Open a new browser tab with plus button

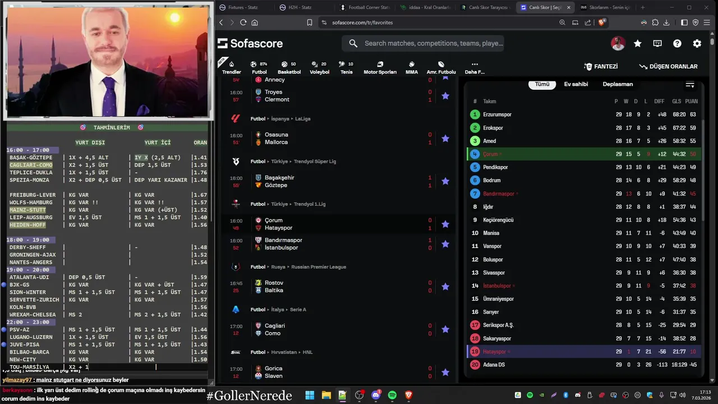(x=643, y=7)
